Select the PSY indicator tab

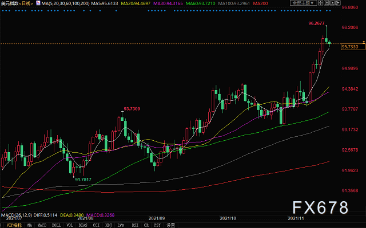(x=157, y=225)
